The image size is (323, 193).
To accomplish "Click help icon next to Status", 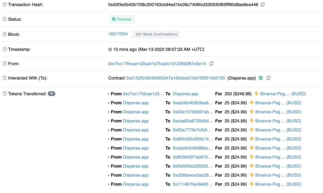I will click(5, 19).
